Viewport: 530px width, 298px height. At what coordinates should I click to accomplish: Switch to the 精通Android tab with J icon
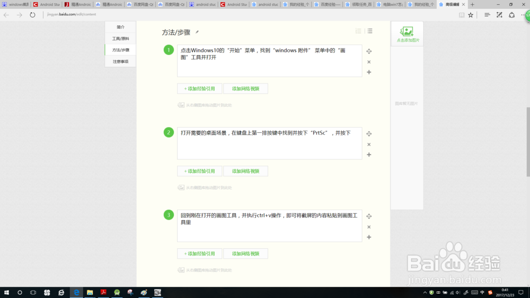click(78, 4)
